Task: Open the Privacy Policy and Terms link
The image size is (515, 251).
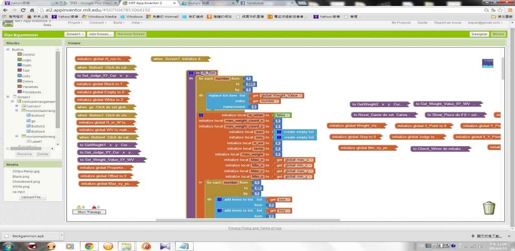Action: pos(254,228)
